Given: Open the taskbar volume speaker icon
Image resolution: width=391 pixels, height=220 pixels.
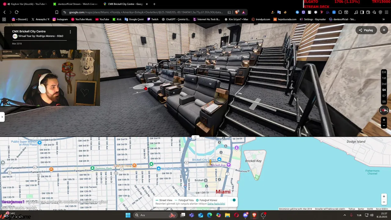Looking at the screenshot, I should 371,215.
